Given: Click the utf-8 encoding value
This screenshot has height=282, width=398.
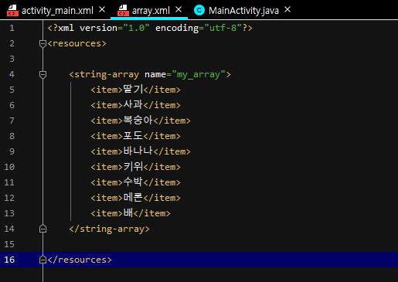Looking at the screenshot, I should point(223,28).
